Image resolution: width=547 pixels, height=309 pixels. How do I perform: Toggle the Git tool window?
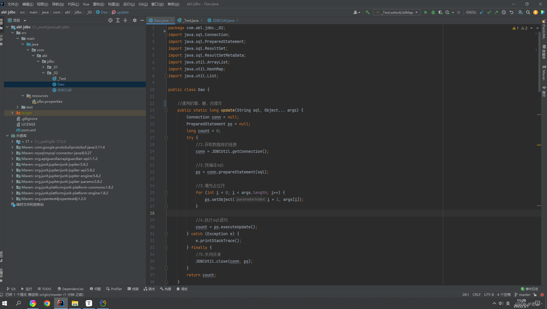[11, 289]
